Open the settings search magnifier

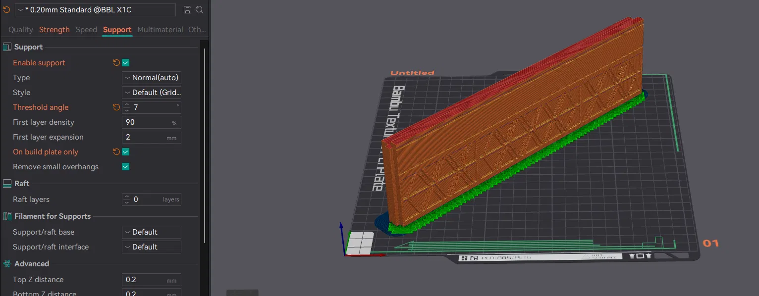point(199,10)
